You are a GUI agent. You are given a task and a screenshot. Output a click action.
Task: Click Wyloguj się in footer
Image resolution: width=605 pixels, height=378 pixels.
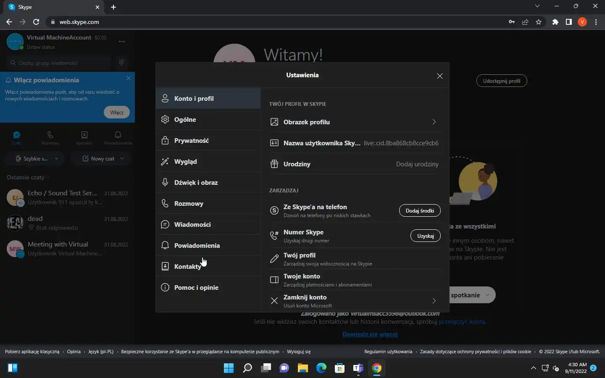[x=299, y=352]
